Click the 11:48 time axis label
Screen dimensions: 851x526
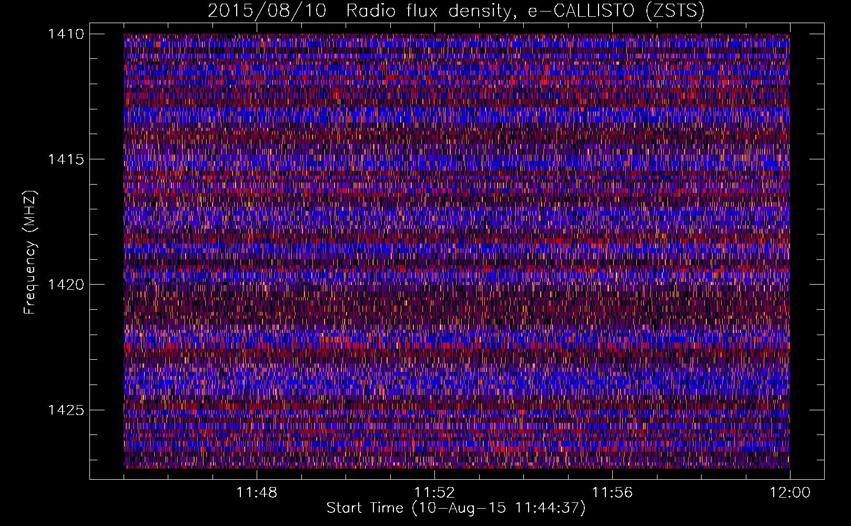(257, 493)
